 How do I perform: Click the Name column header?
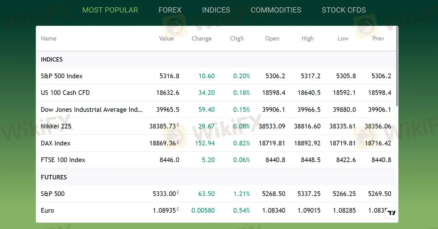pyautogui.click(x=49, y=39)
